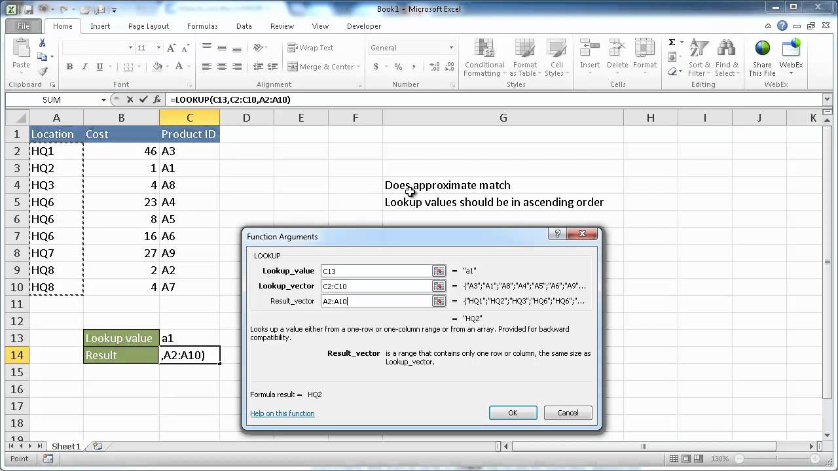This screenshot has width=838, height=471.
Task: Click the Decrease Indent icon
Action: pyautogui.click(x=258, y=67)
